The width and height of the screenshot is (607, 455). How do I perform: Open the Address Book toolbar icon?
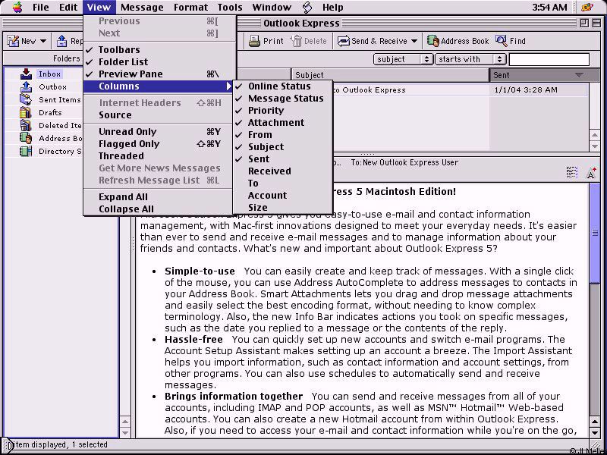[x=432, y=41]
